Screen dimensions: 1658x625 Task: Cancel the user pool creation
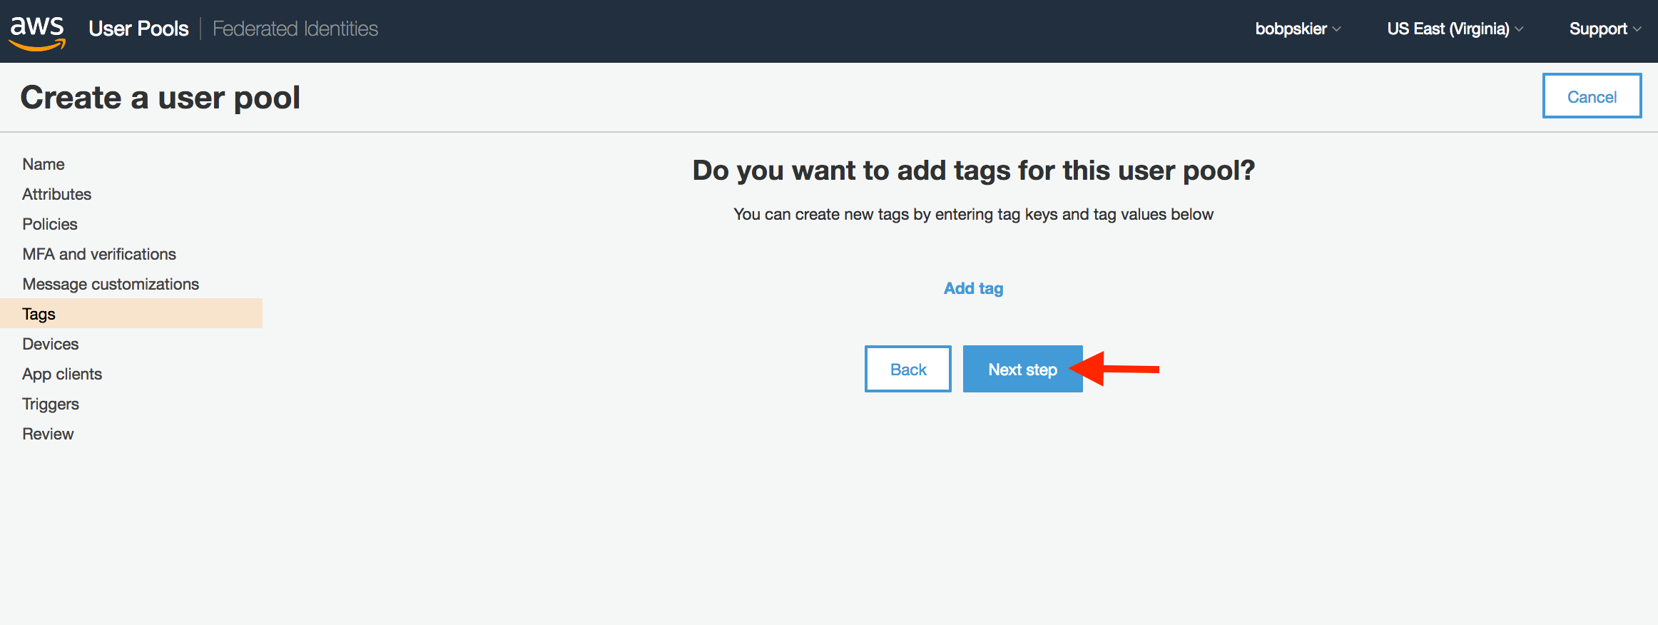[1592, 96]
